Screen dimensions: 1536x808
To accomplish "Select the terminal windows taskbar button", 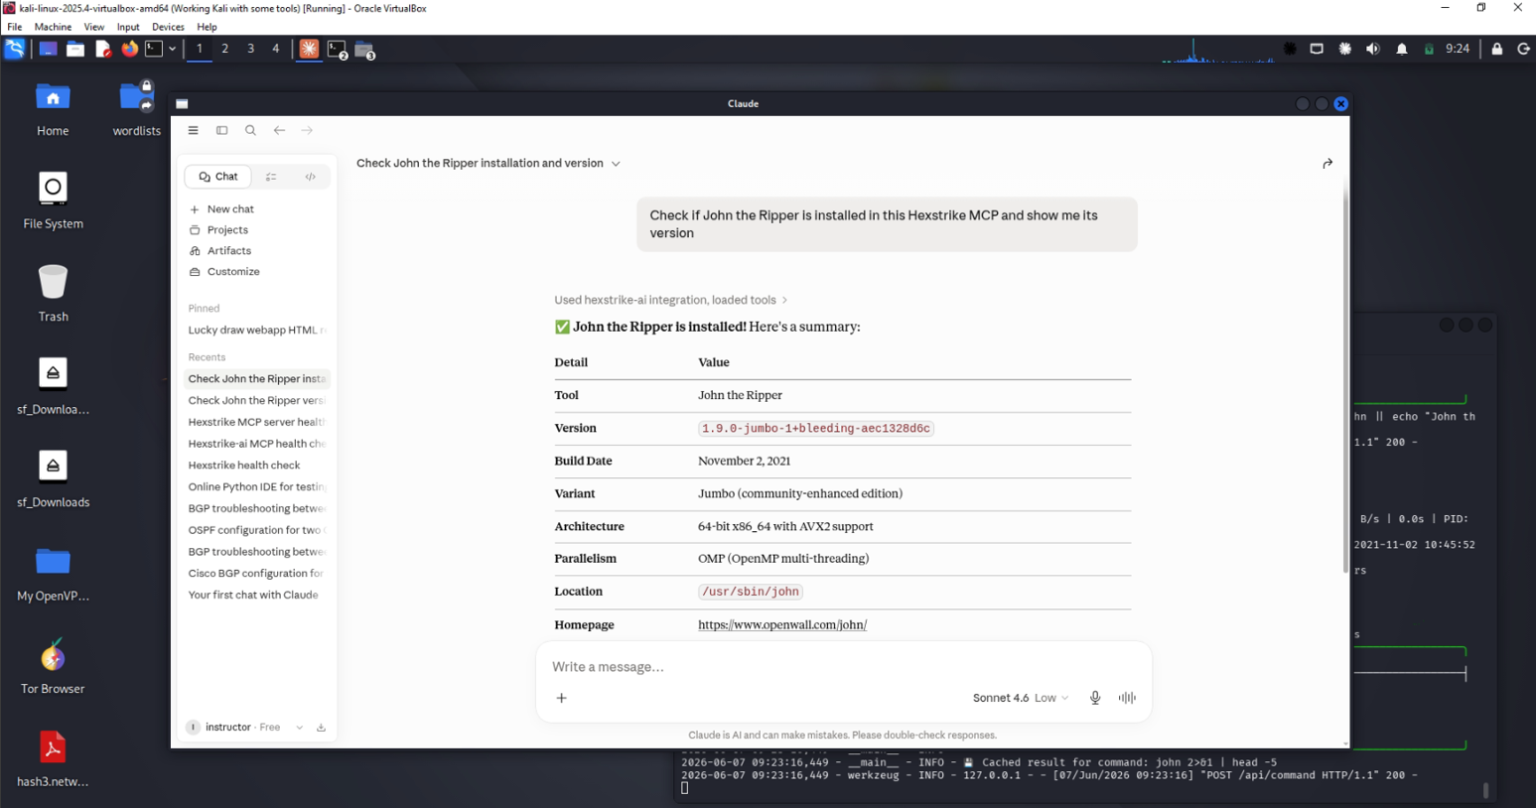I will pos(338,50).
